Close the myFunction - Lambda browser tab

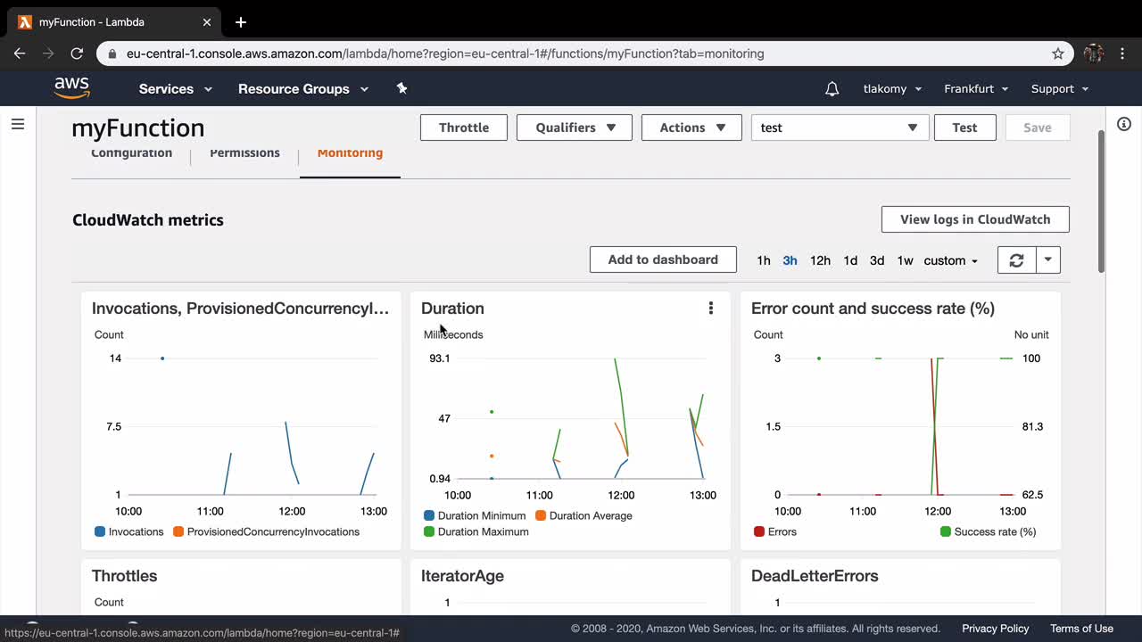click(x=205, y=22)
